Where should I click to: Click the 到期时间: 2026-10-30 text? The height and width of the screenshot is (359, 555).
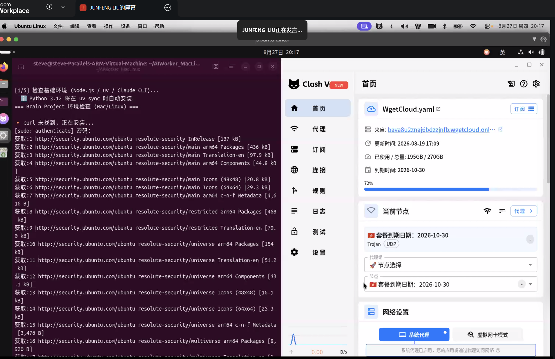[400, 170]
